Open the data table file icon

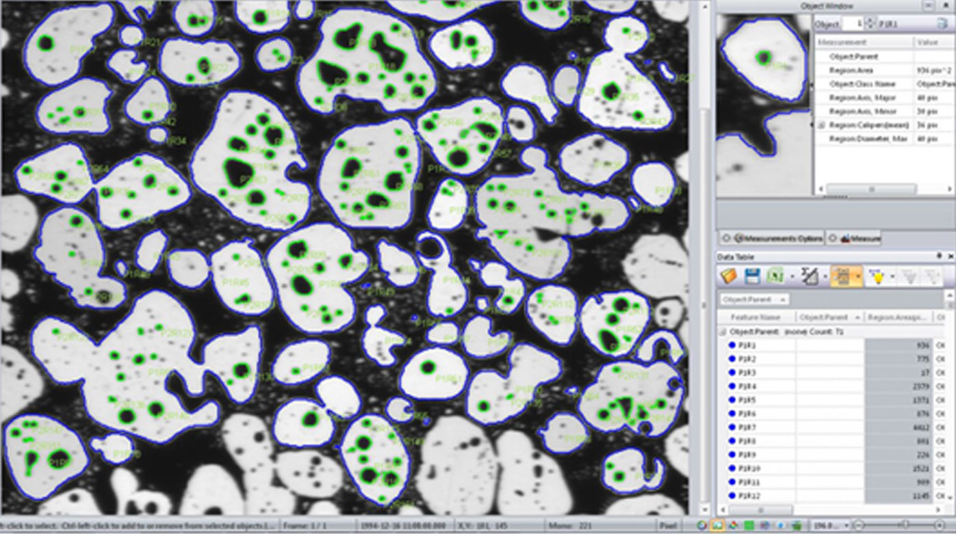pos(729,276)
